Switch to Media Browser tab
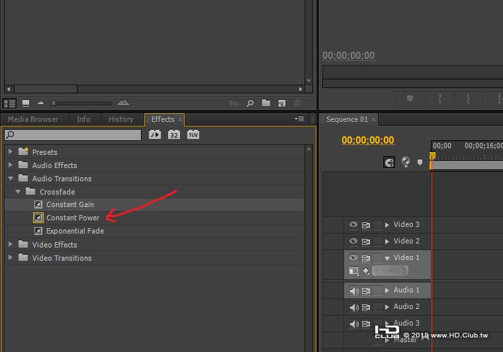Image resolution: width=503 pixels, height=352 pixels. point(33,119)
